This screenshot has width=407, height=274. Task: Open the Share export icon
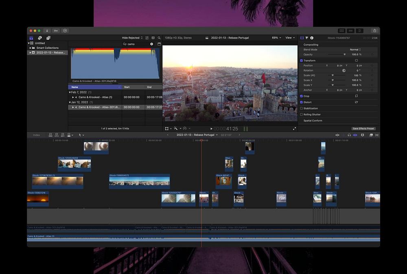click(x=374, y=30)
